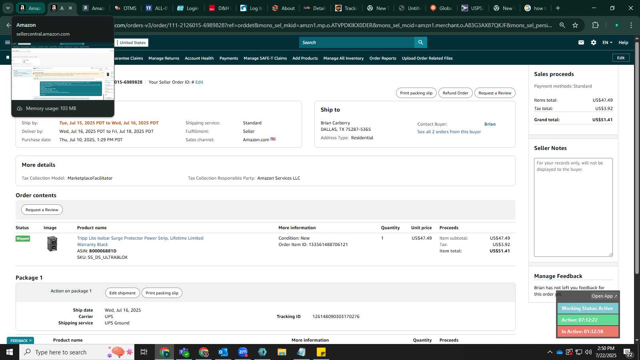Edit the Seller Order ID link
640x360 pixels.
(199, 82)
